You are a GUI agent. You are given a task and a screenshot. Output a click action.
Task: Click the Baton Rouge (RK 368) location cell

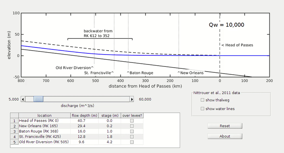44,131
